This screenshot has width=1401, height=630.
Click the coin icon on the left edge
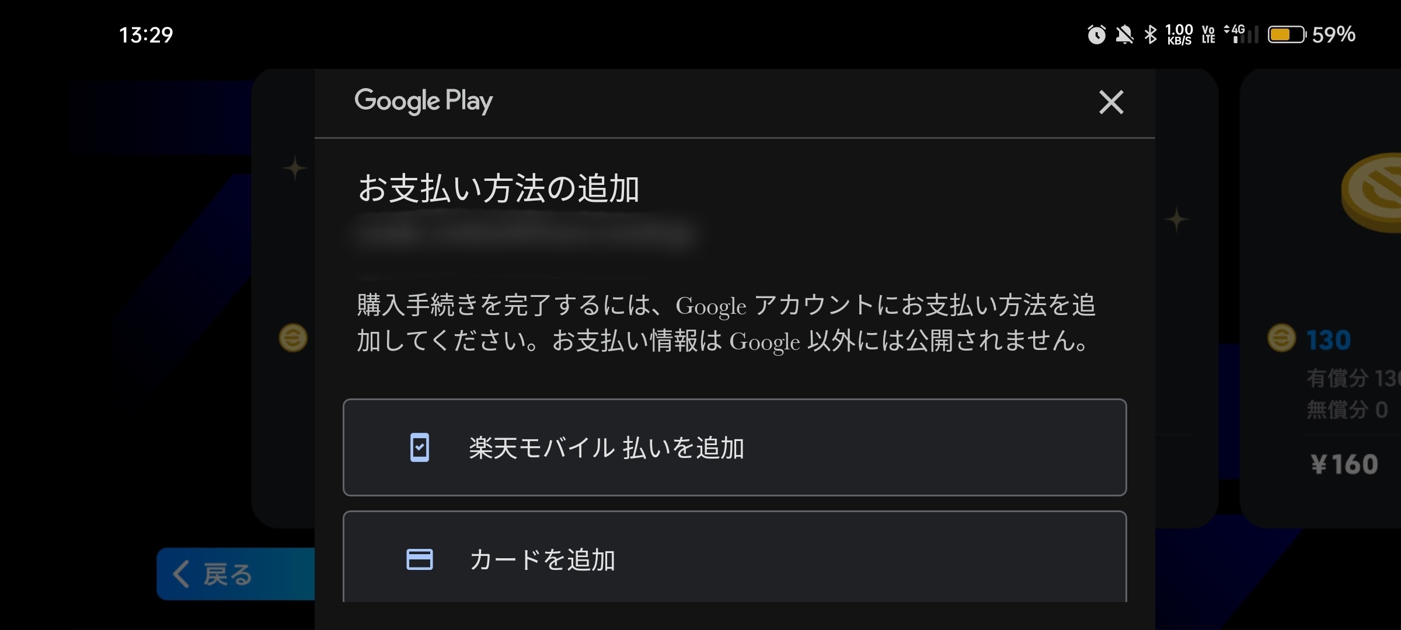point(294,338)
